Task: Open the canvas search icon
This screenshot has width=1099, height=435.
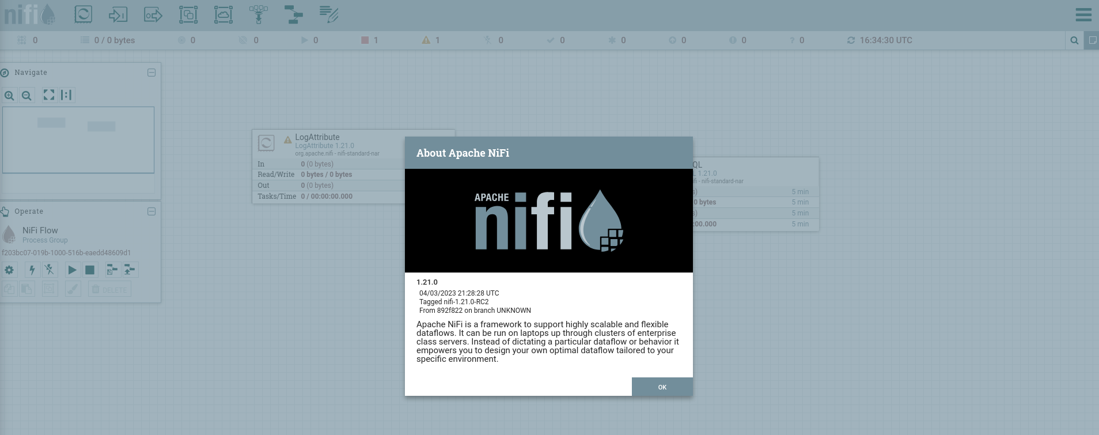Action: (1074, 40)
